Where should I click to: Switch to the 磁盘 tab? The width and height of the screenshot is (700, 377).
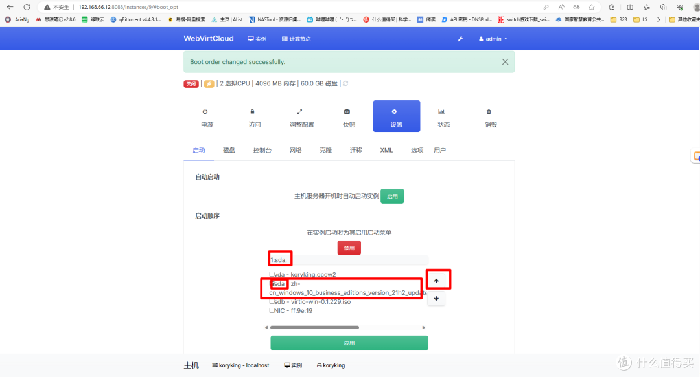pyautogui.click(x=229, y=150)
